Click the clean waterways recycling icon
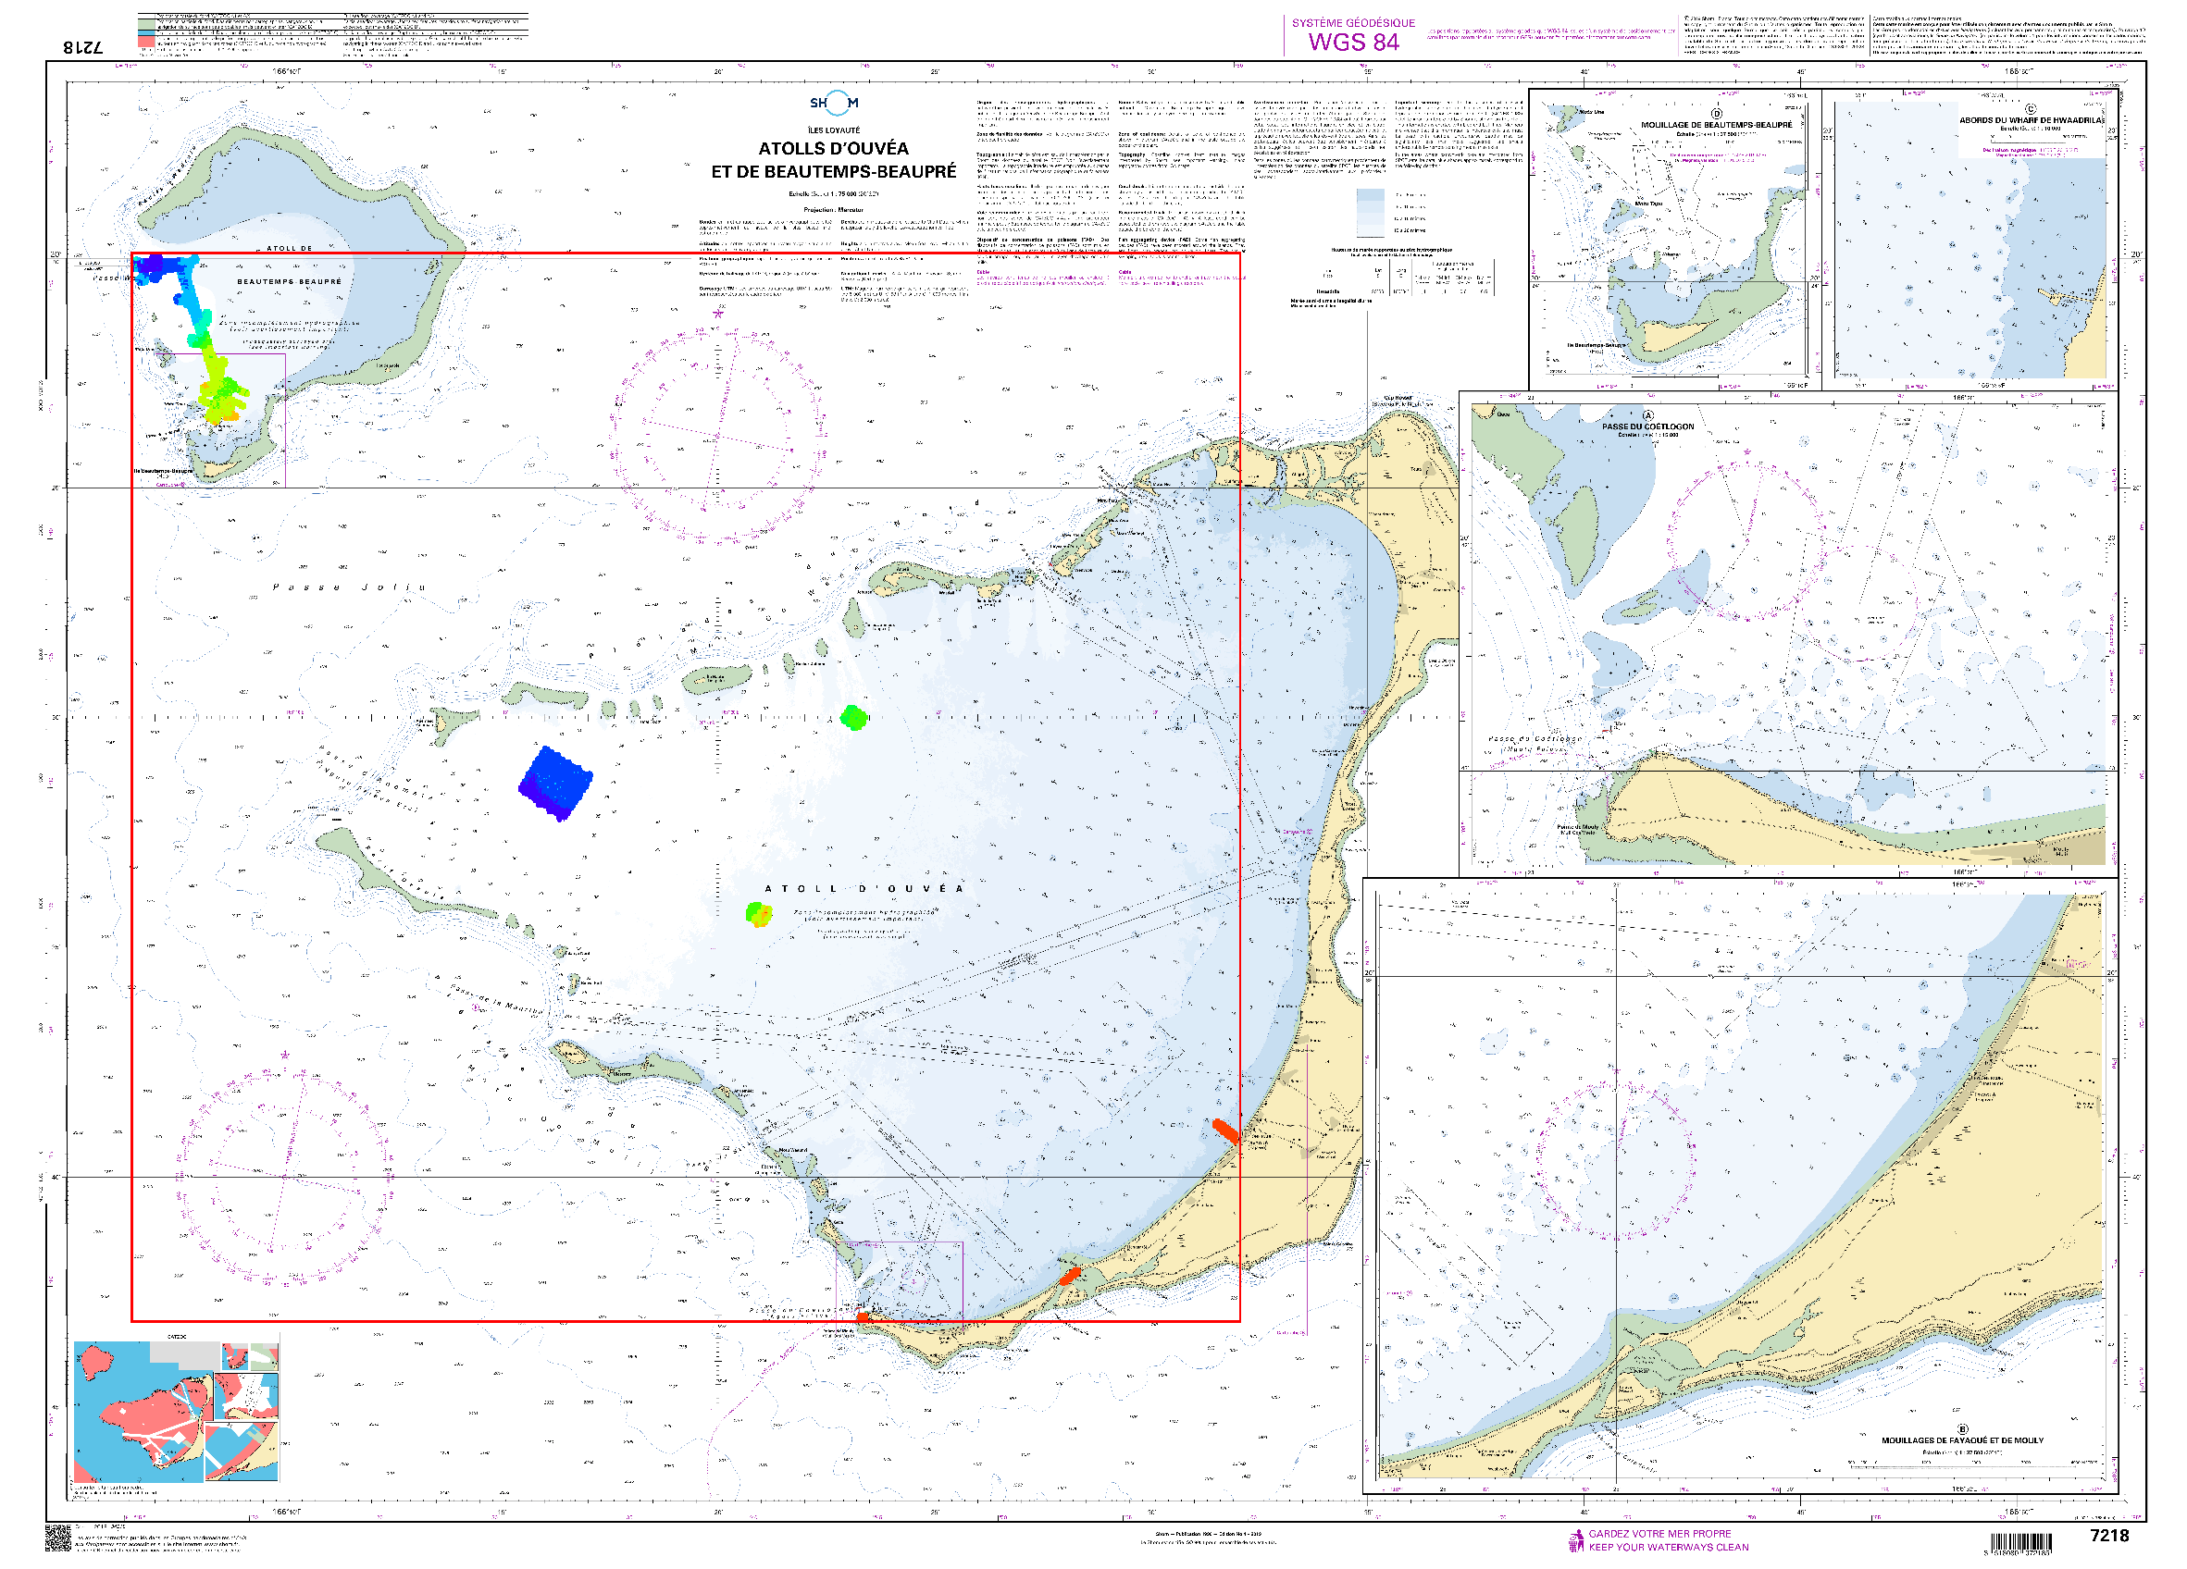The width and height of the screenshot is (2187, 1569). point(1576,1540)
